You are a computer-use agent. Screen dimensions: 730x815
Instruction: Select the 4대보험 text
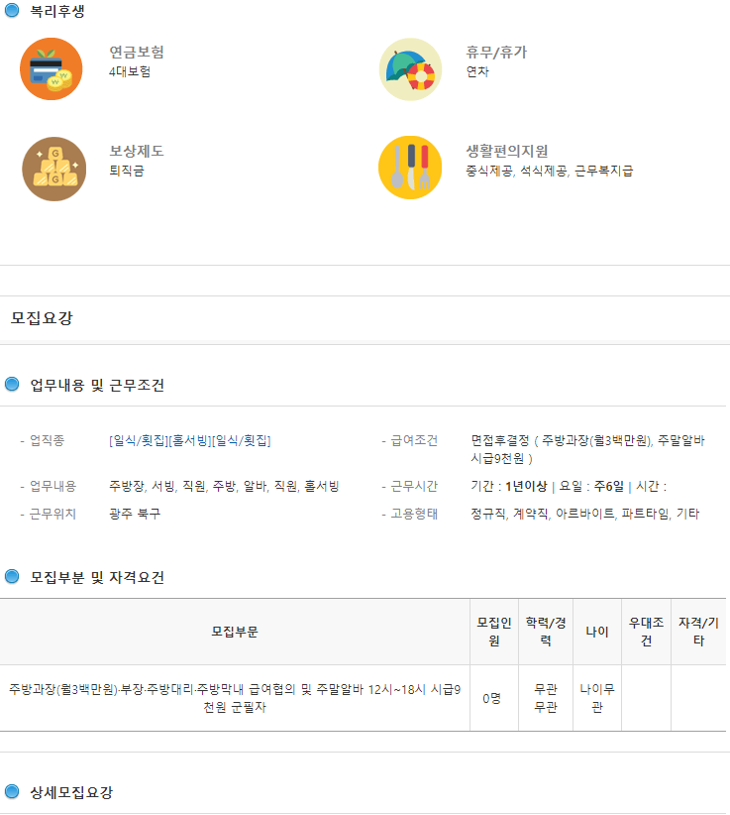pos(130,71)
